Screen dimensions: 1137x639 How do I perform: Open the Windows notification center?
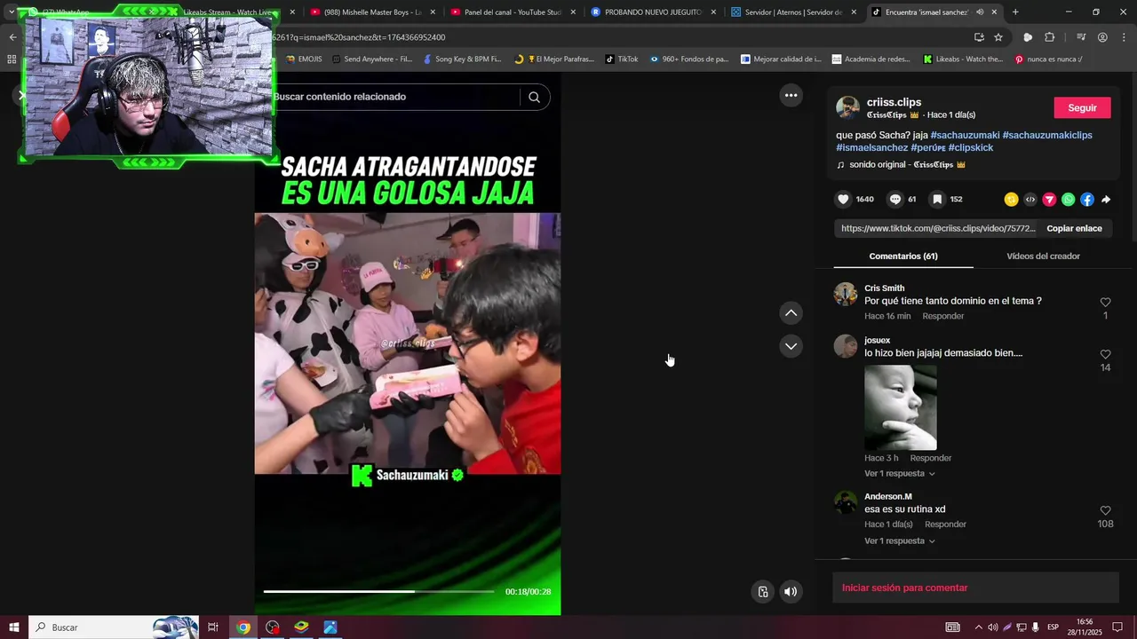(1117, 627)
